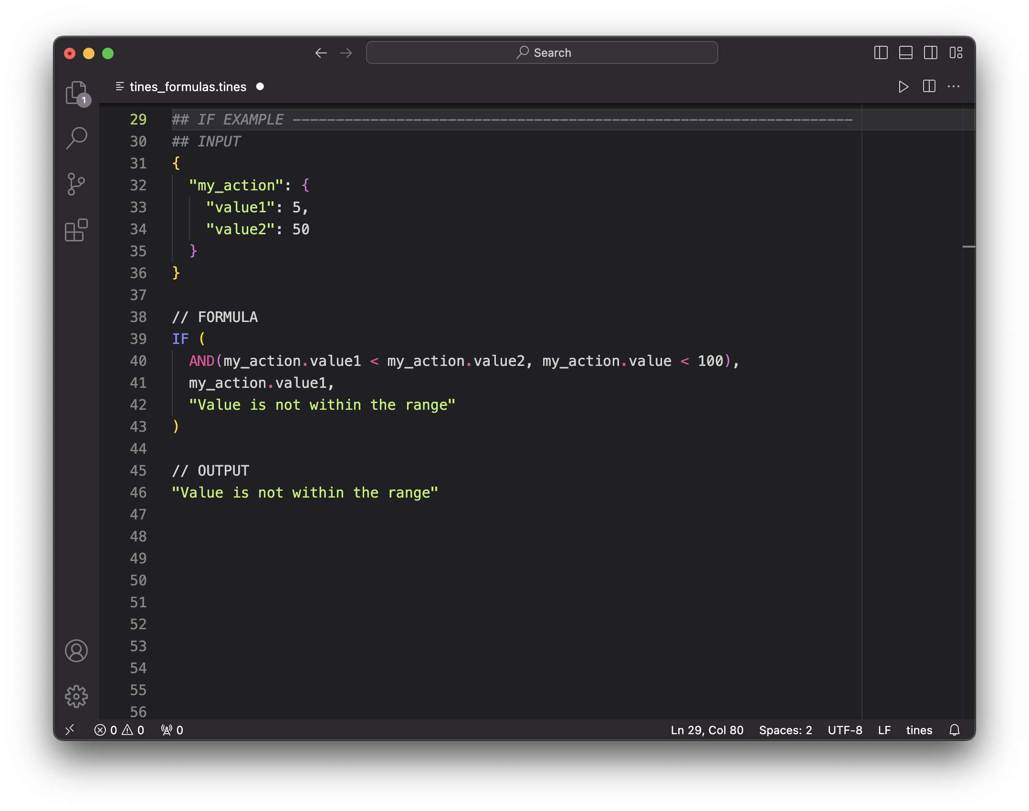This screenshot has width=1029, height=811.
Task: Open notifications with the bell icon
Action: (x=955, y=730)
